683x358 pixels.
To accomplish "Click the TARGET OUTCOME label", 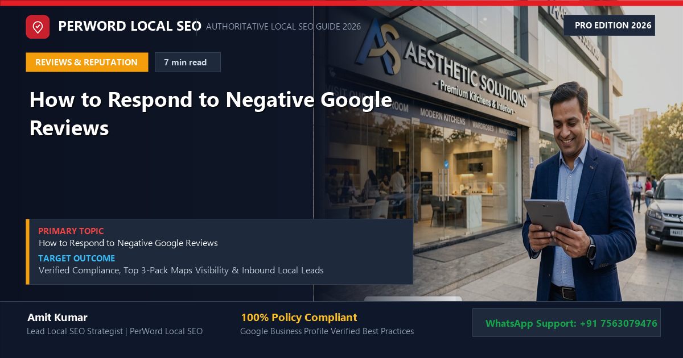I will click(76, 259).
